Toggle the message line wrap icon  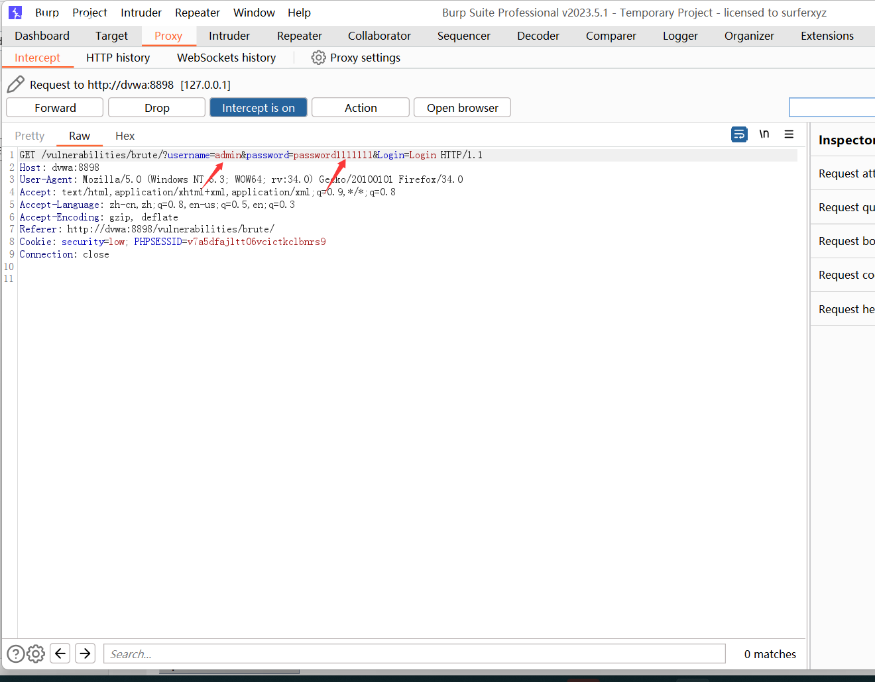point(739,134)
